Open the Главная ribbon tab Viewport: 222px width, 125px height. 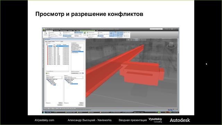click(49, 31)
